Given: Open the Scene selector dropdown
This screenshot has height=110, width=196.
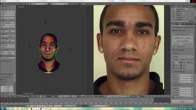Looking at the screenshot, I should (57, 4).
